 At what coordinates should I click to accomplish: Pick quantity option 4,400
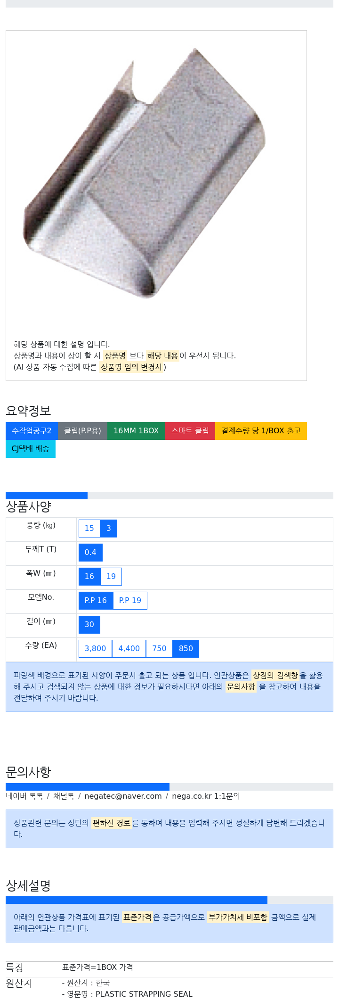(x=129, y=649)
